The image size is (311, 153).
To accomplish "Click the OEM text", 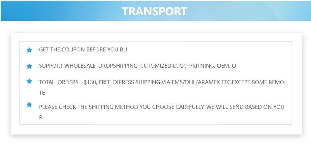I will coord(223,66).
